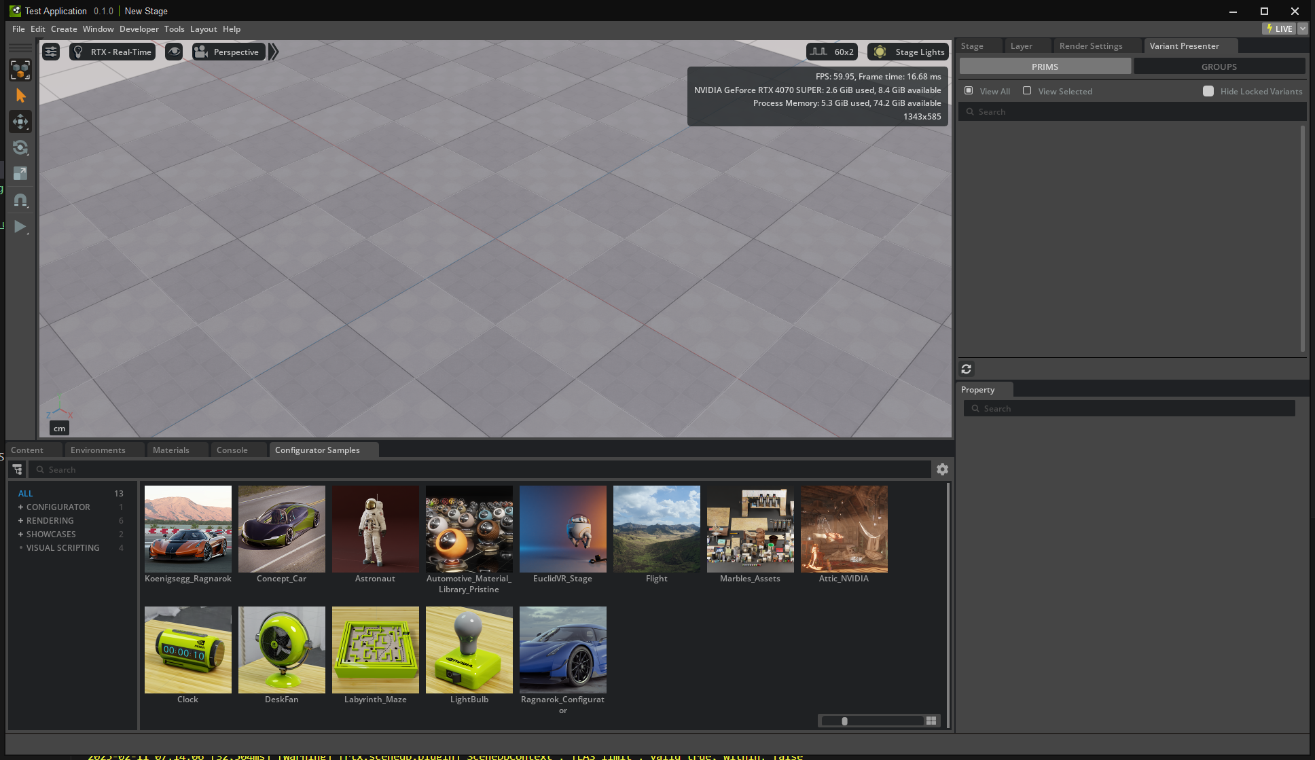
Task: Toggle Stage Lights in the viewport
Action: tap(907, 51)
